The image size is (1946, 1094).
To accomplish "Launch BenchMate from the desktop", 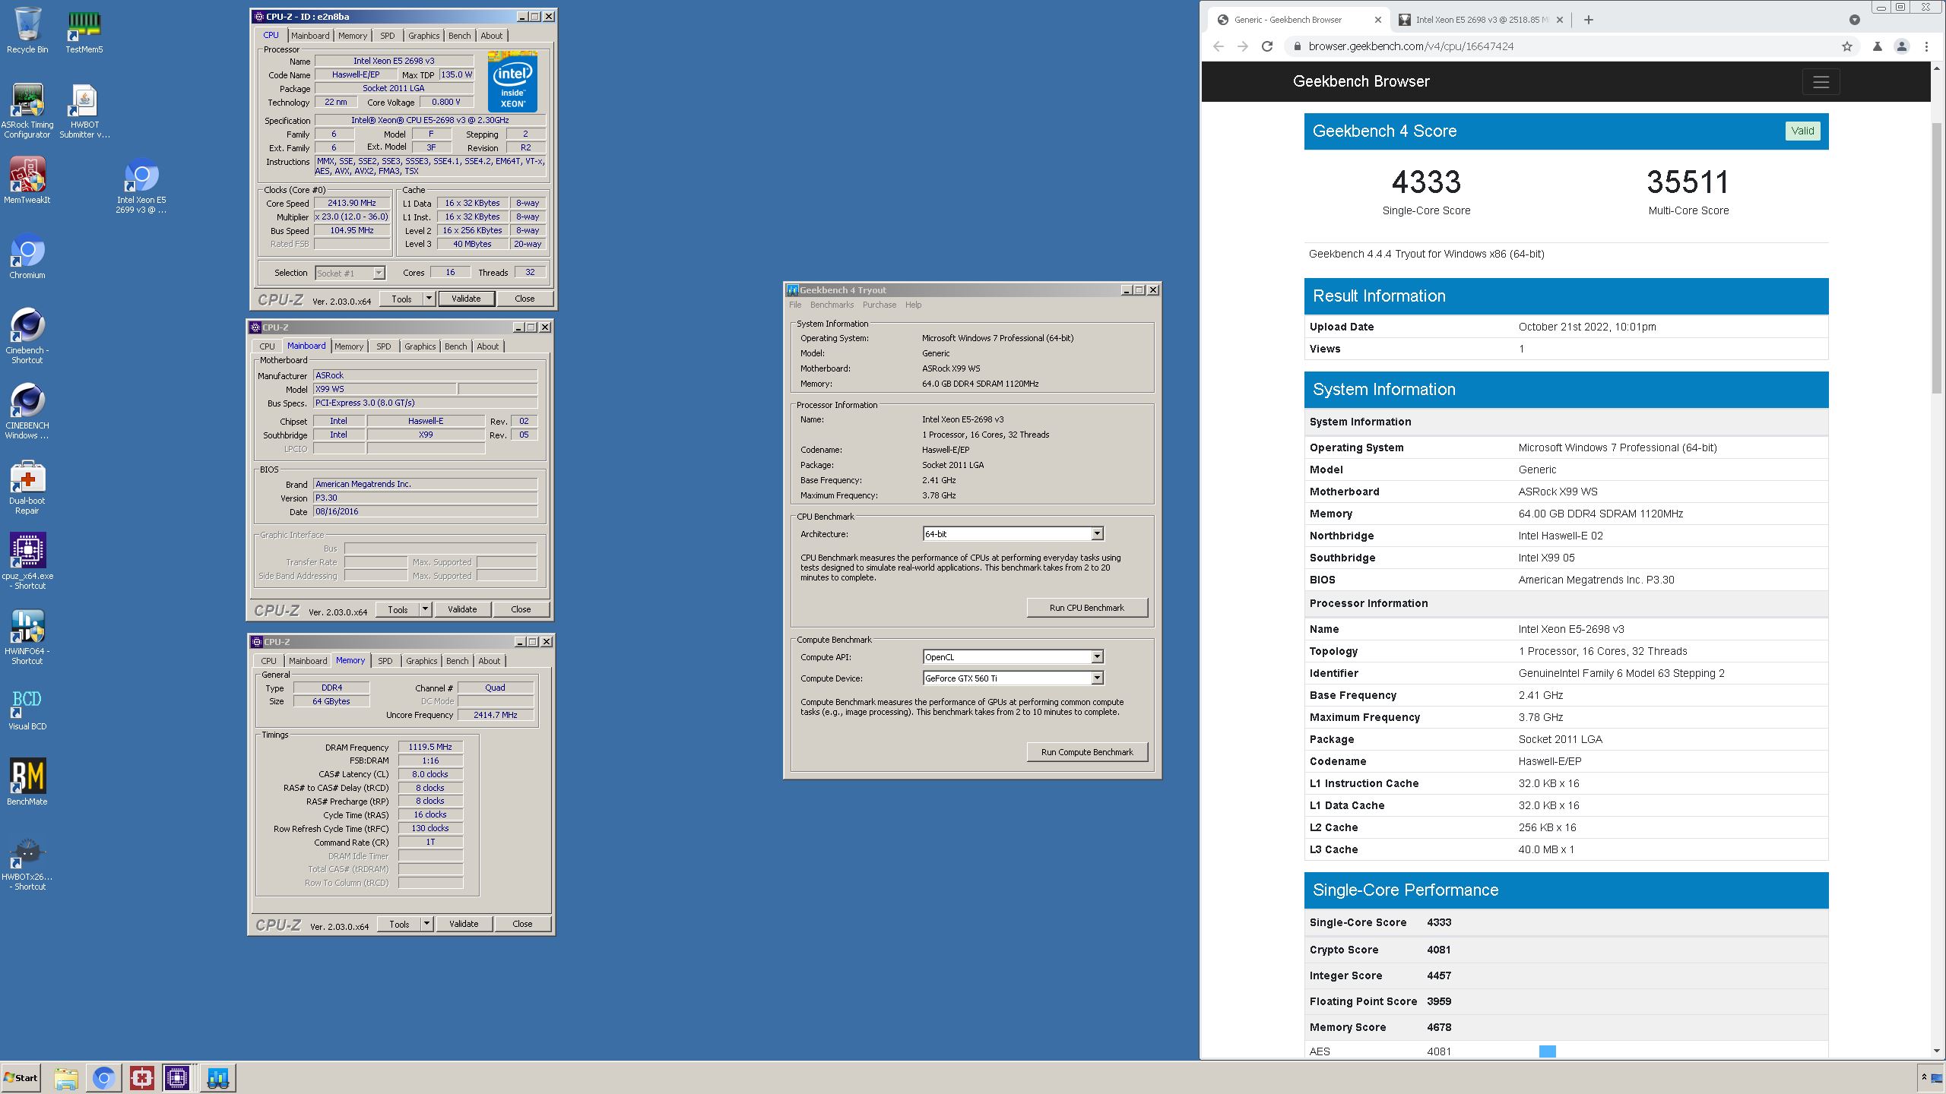I will (27, 782).
